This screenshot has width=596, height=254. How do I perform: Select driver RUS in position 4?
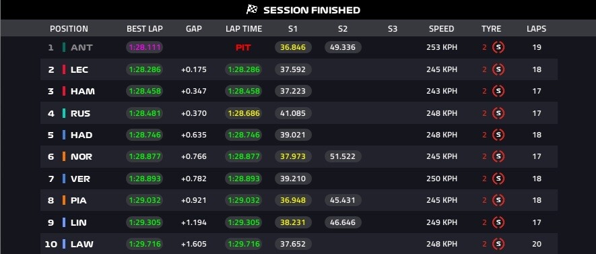click(x=80, y=113)
